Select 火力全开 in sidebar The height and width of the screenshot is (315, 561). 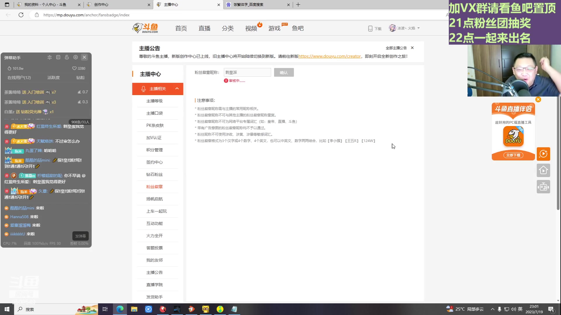coord(155,236)
